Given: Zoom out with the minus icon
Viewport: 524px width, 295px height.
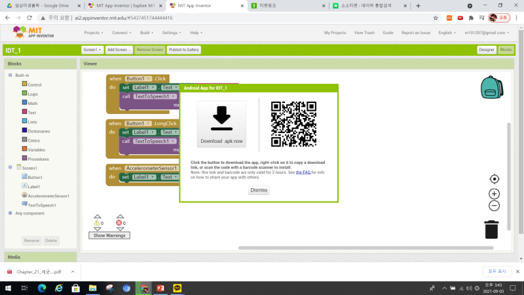Looking at the screenshot, I should point(495,206).
